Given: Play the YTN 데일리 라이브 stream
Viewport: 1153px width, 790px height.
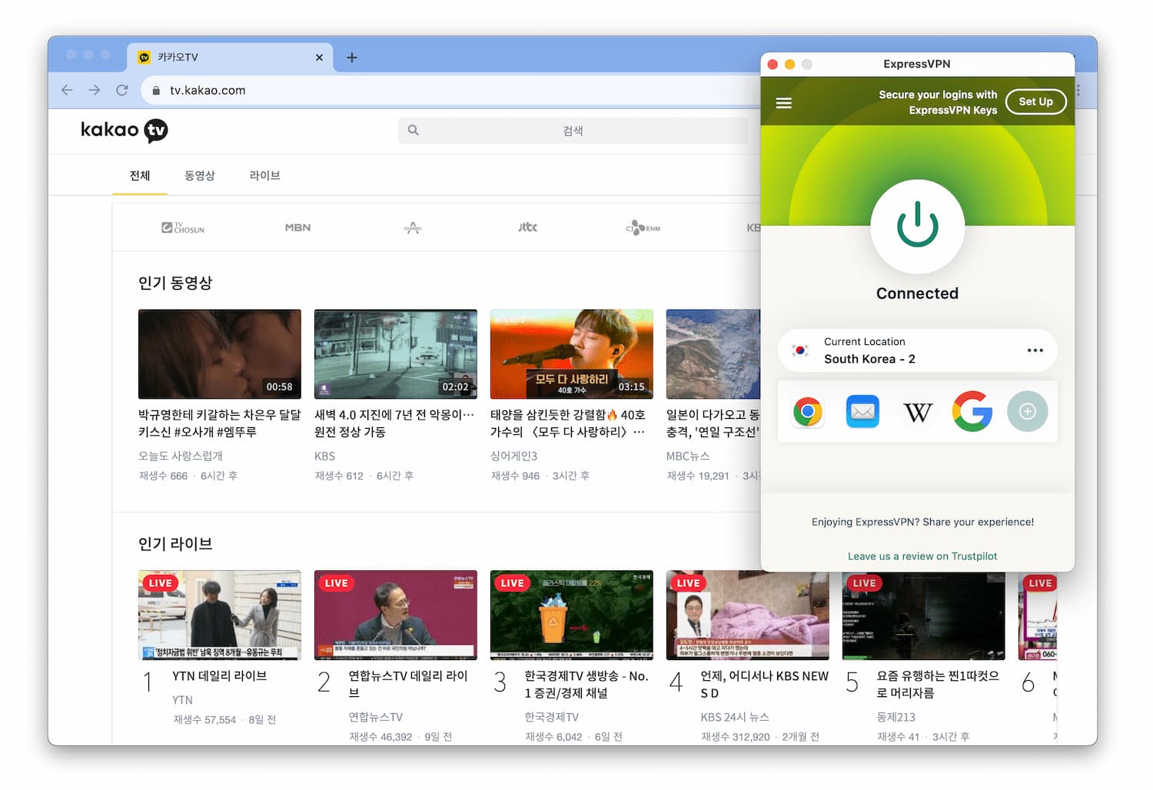Looking at the screenshot, I should pos(219,615).
